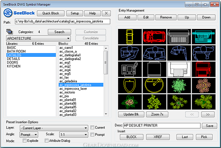Open the ARCHITECTURE category dropdown
The height and width of the screenshot is (148, 221).
click(x=38, y=39)
